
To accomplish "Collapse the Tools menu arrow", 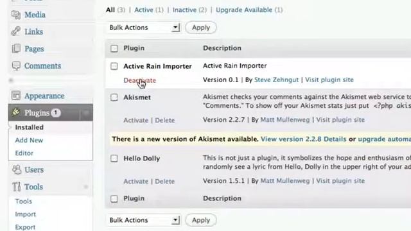I will coord(85,187).
